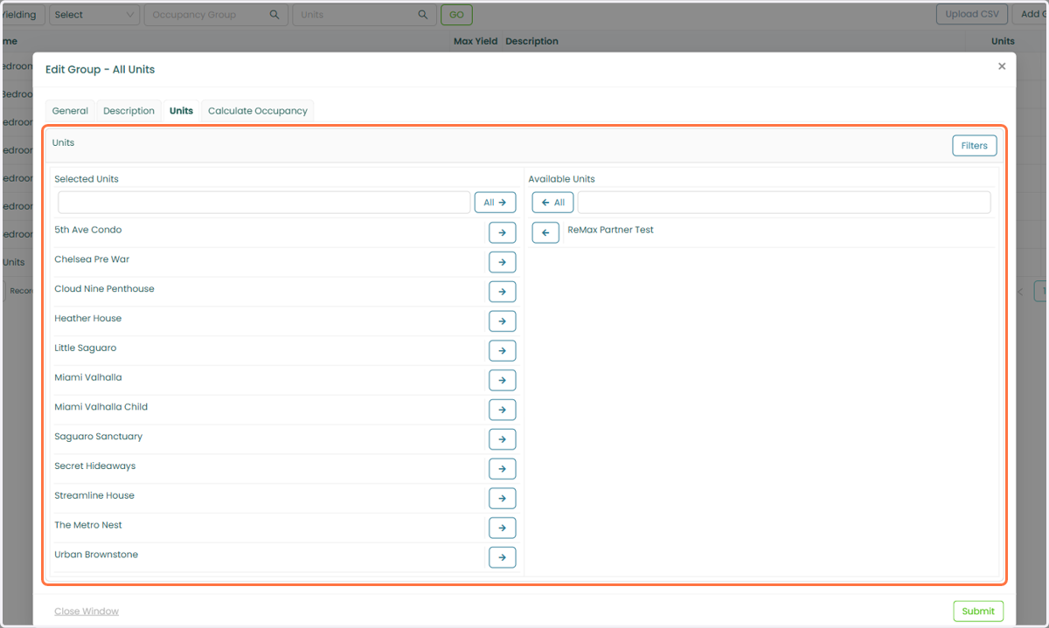Click the Chelsea Pre War unit name

92,259
